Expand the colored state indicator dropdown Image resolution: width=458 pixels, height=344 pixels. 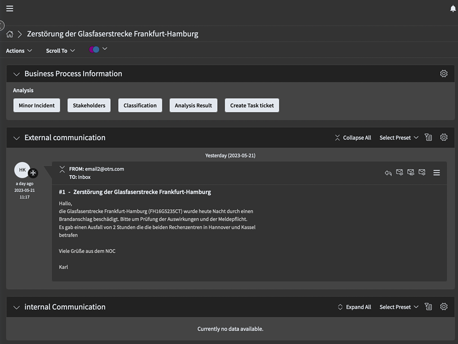[x=105, y=49]
